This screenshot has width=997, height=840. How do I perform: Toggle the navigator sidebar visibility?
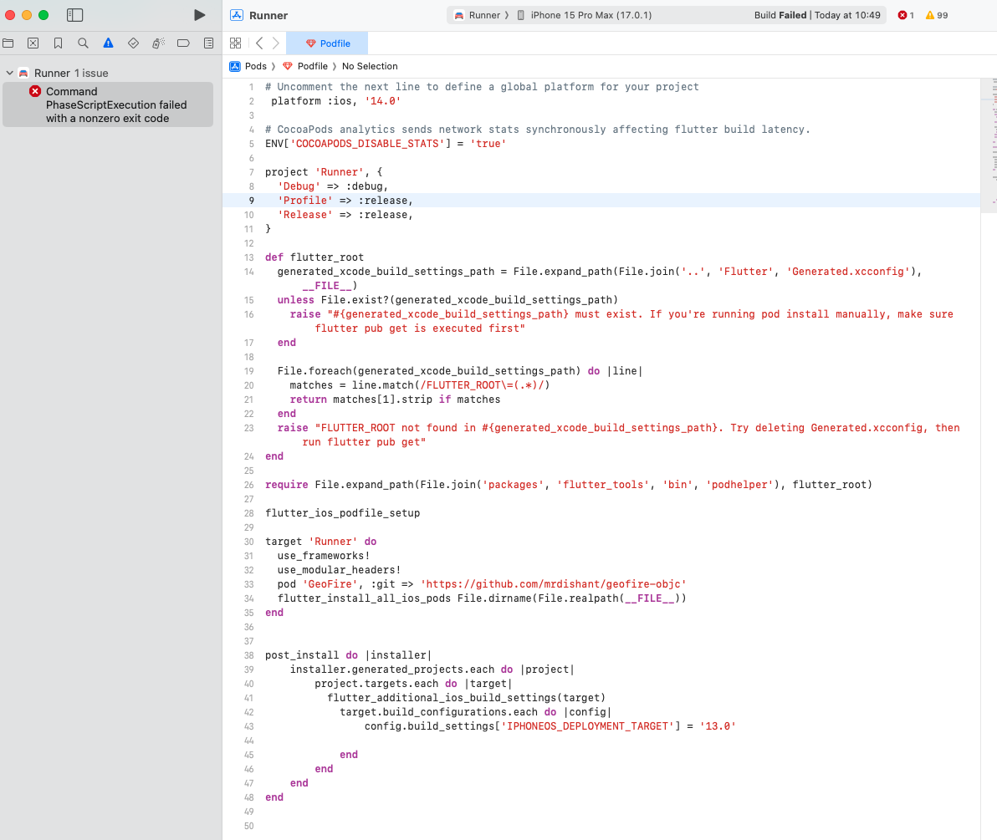pos(75,15)
